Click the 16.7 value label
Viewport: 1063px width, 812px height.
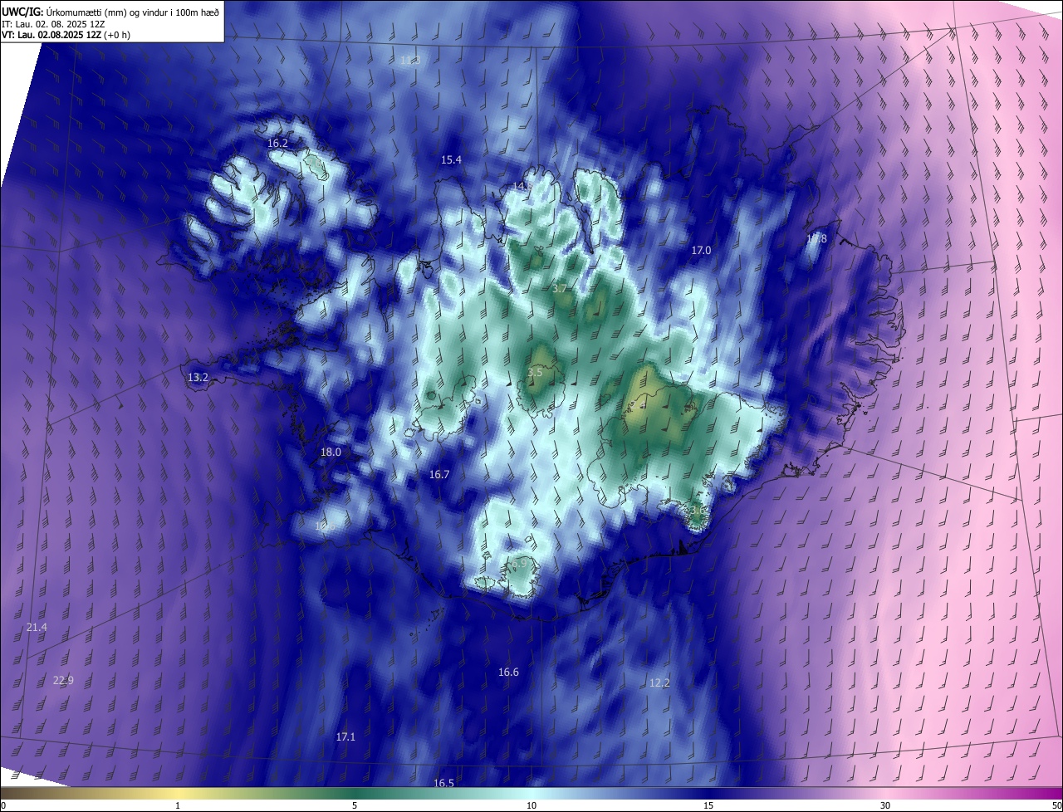click(439, 475)
